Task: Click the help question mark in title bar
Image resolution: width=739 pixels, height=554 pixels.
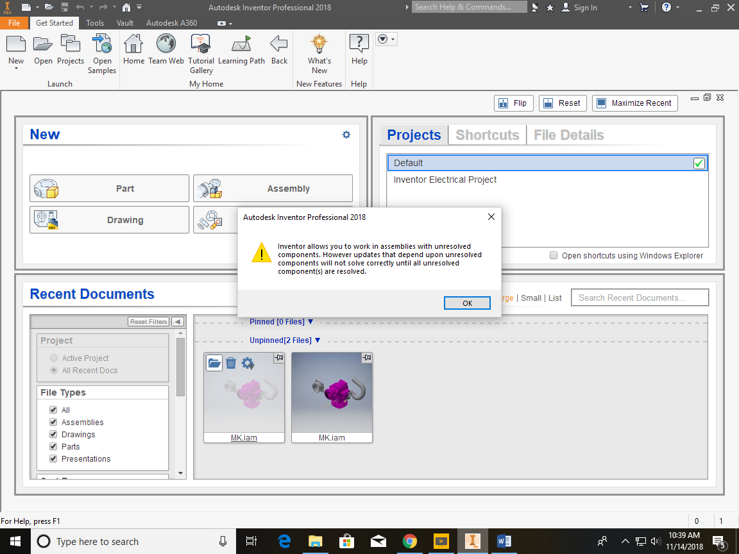Action: tap(667, 7)
